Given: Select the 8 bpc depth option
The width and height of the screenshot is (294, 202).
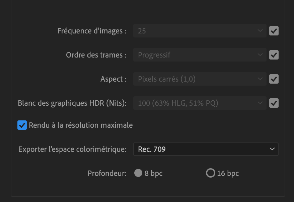Looking at the screenshot, I should pyautogui.click(x=138, y=173).
